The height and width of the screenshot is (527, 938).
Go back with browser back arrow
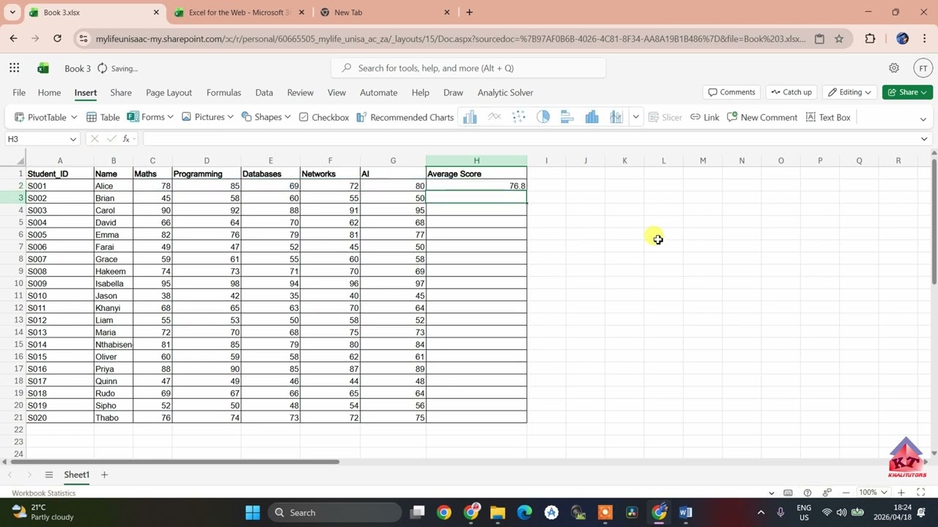pyautogui.click(x=14, y=39)
